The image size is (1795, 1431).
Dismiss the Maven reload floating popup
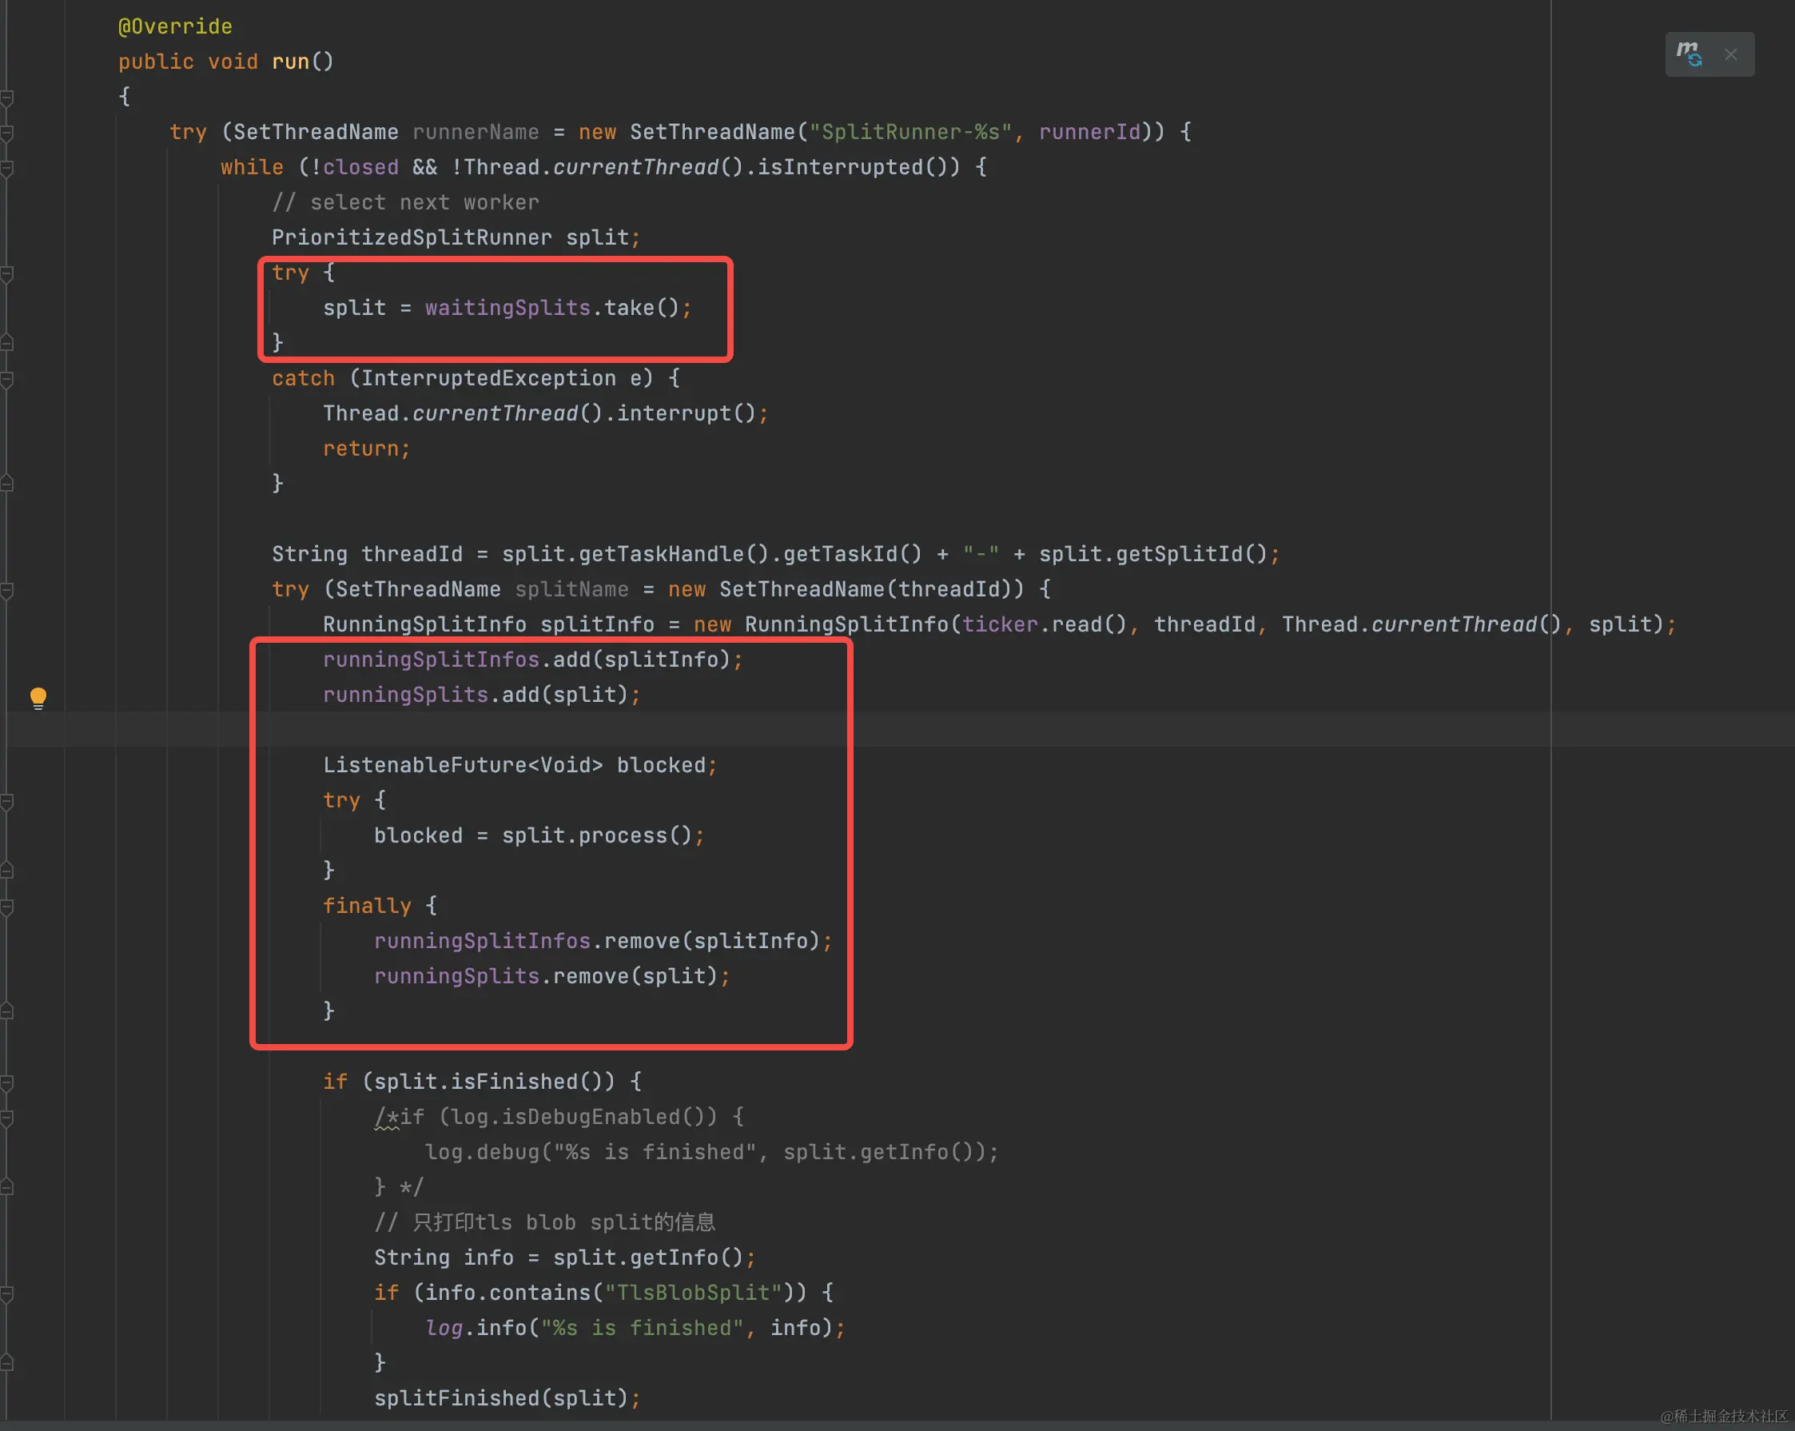tap(1731, 55)
